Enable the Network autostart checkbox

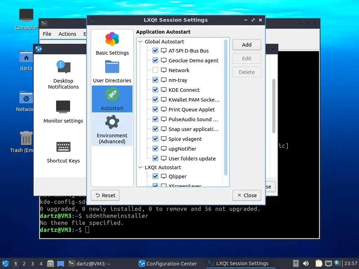pos(155,70)
